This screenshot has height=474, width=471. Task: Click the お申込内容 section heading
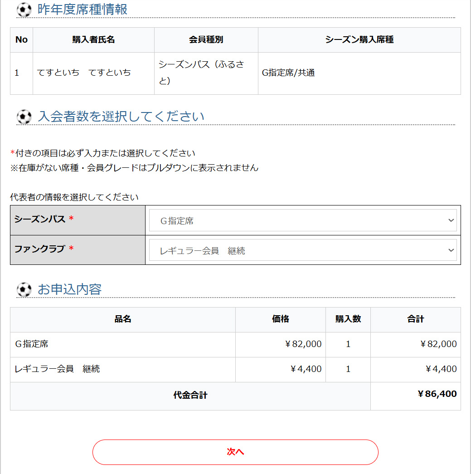69,289
